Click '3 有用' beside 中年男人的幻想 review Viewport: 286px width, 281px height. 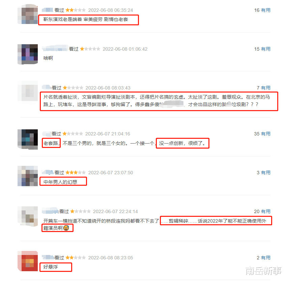(x=263, y=173)
